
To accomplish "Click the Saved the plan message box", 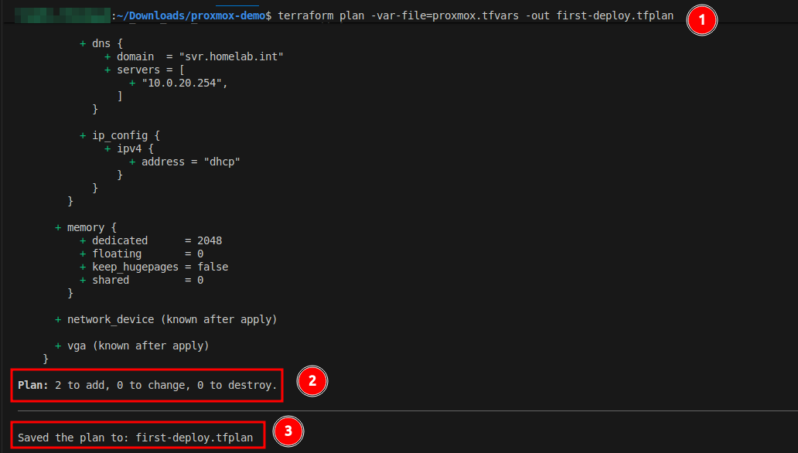I will coord(137,437).
